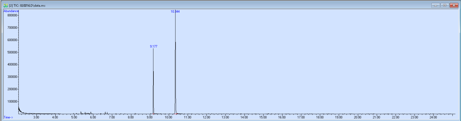Screen dimensions: 461x121
Task: Click the 24.00 time axis label
Action: coord(433,117)
